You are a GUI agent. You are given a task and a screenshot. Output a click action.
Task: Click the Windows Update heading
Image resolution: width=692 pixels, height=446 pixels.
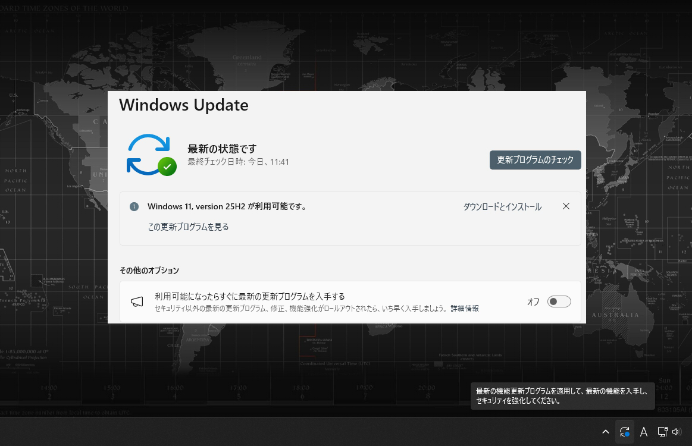(184, 105)
